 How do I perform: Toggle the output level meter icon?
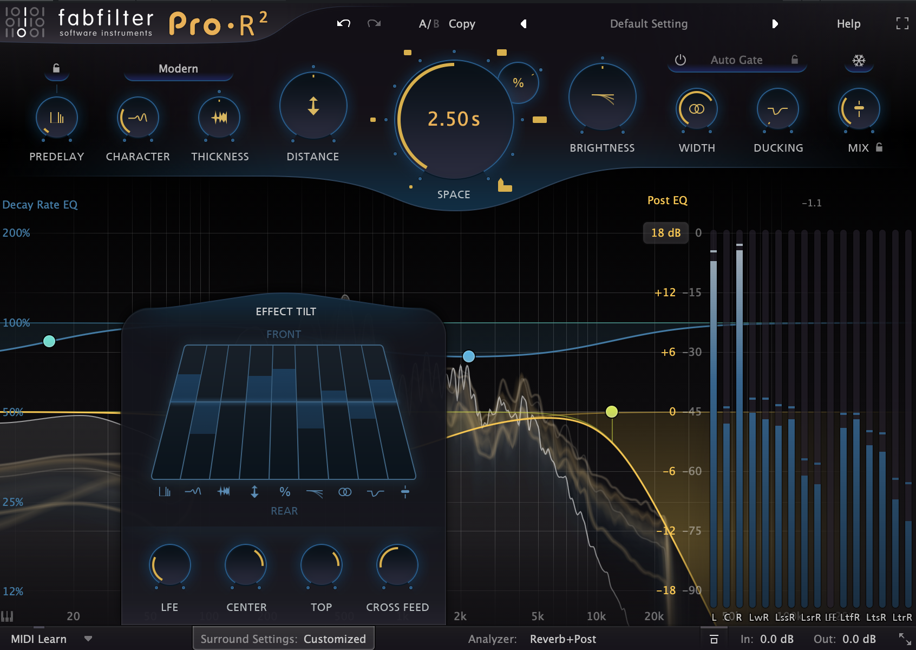pos(714,639)
